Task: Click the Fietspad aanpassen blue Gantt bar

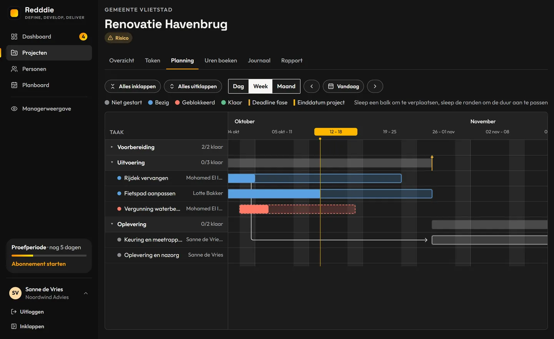Action: [x=330, y=193]
